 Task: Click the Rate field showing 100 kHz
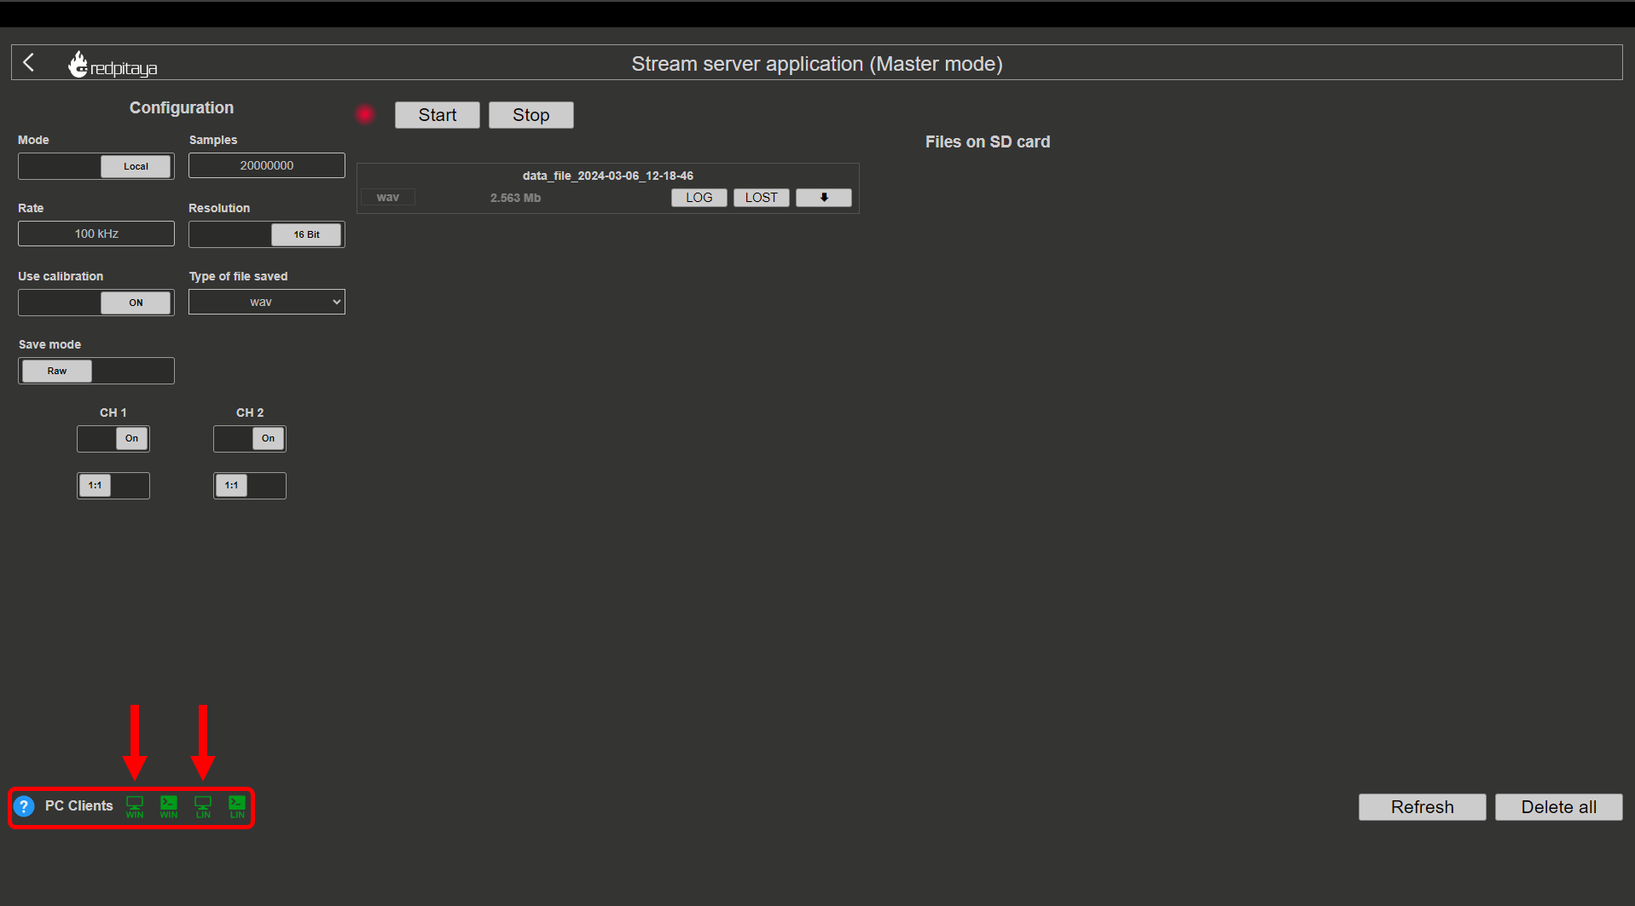tap(96, 234)
